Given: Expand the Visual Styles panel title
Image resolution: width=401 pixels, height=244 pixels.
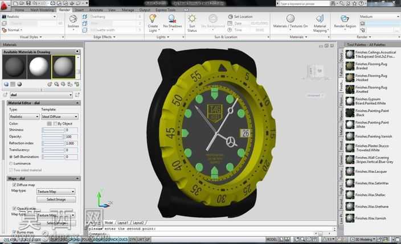Looking at the screenshot, I should pyautogui.click(x=31, y=37).
